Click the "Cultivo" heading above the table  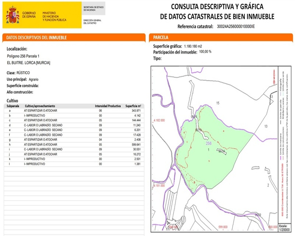(12, 101)
